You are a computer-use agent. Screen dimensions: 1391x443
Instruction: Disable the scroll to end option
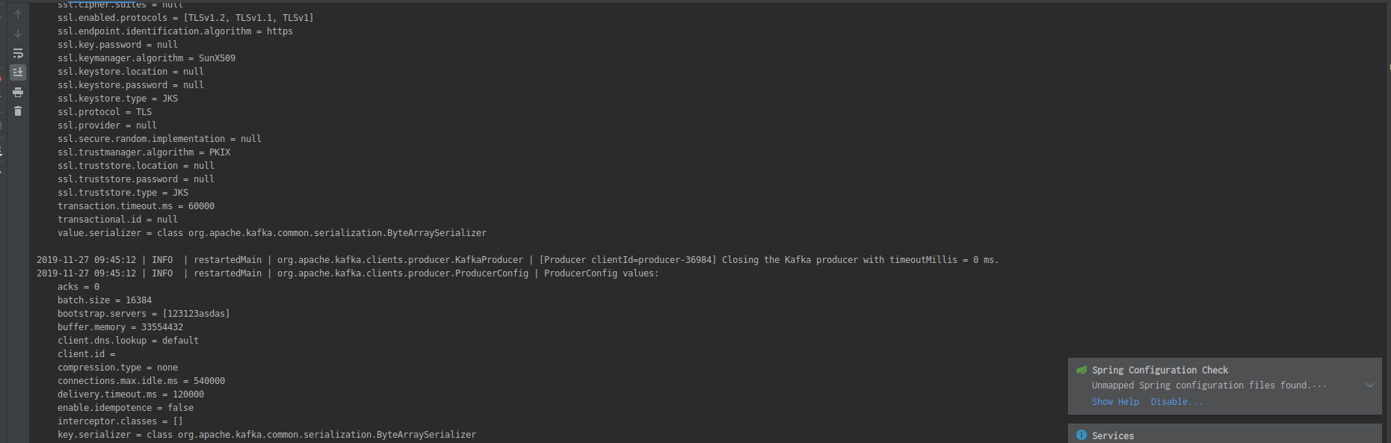pos(17,72)
